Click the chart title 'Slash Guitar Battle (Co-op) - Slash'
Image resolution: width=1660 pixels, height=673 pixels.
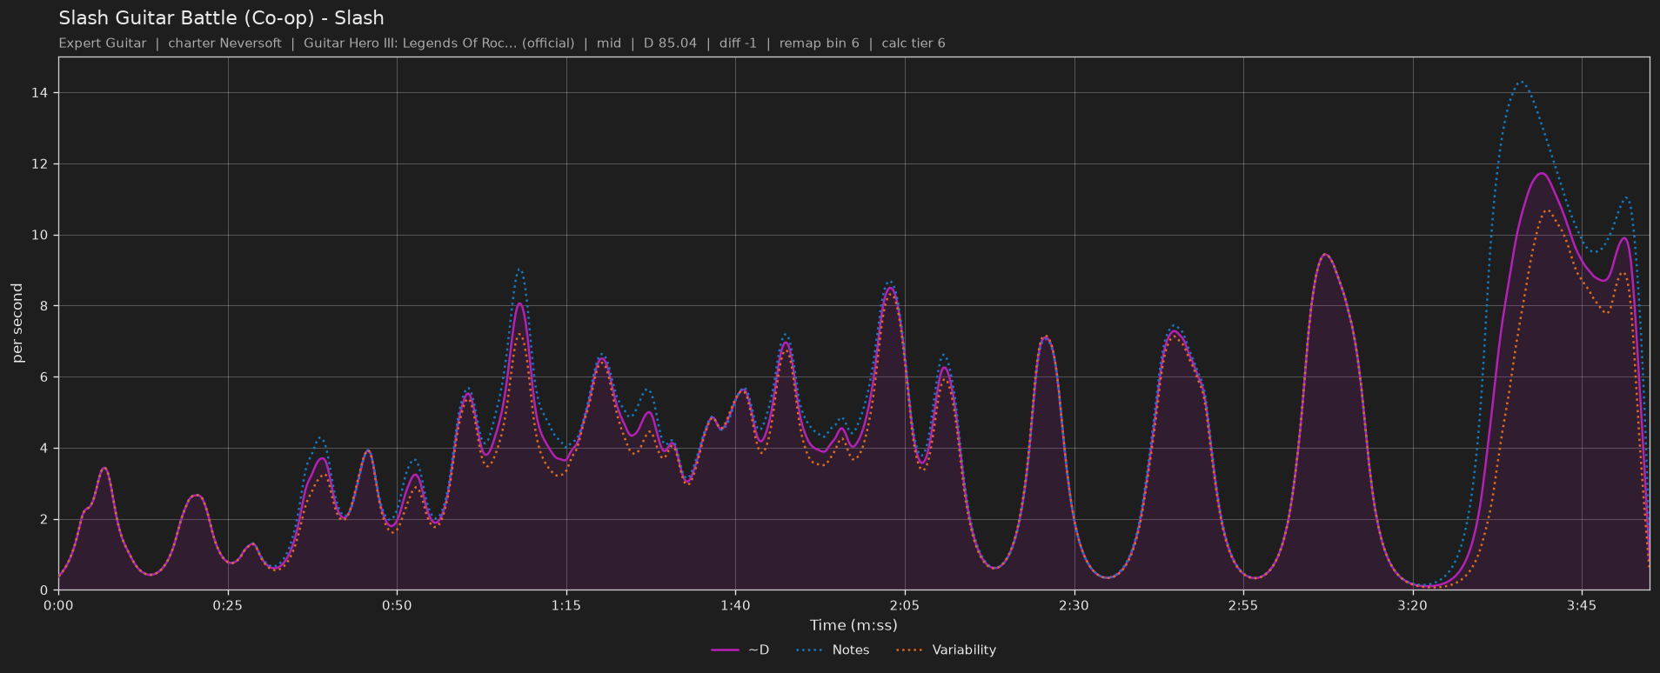pyautogui.click(x=221, y=18)
